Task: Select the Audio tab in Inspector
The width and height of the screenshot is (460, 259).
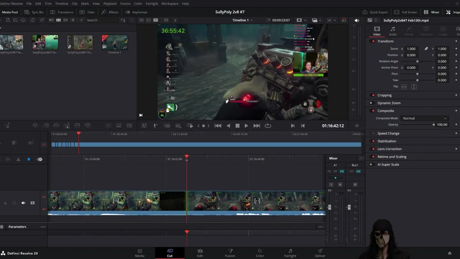Action: pyautogui.click(x=393, y=31)
